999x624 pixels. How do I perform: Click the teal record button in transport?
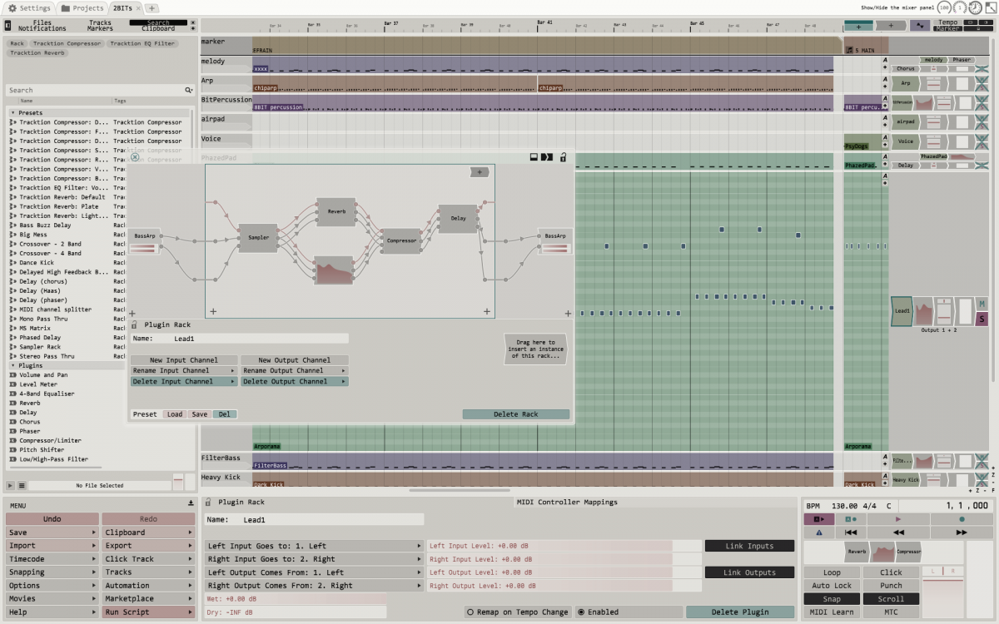click(962, 519)
